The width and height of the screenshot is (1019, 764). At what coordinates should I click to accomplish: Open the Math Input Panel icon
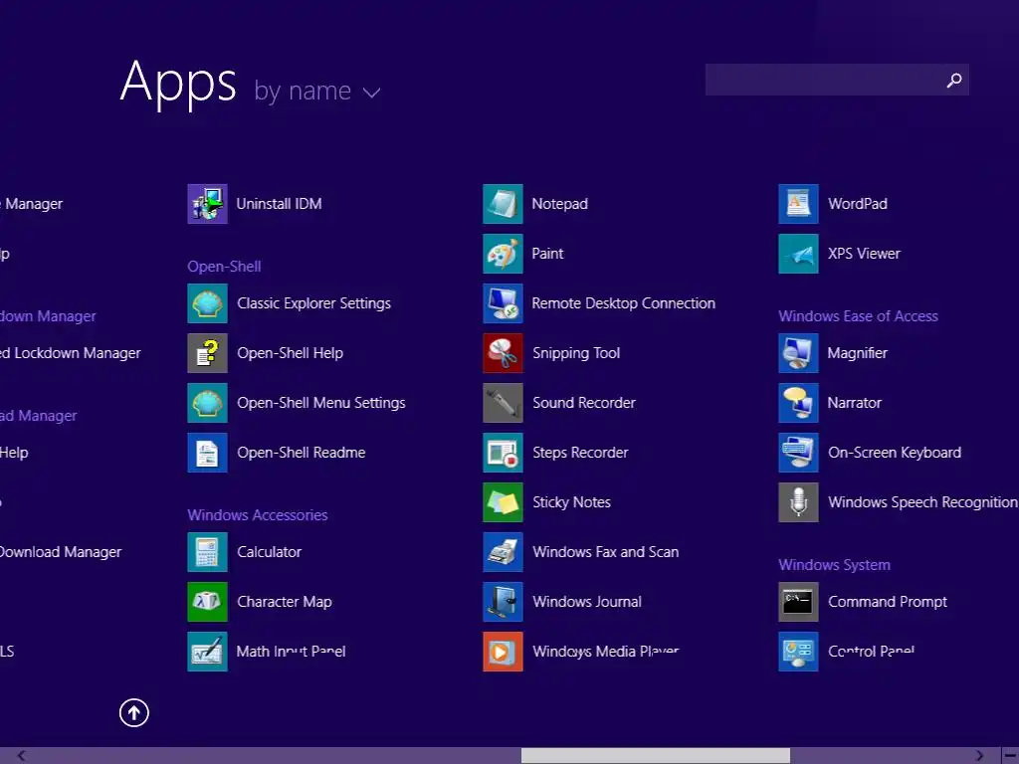tap(207, 651)
